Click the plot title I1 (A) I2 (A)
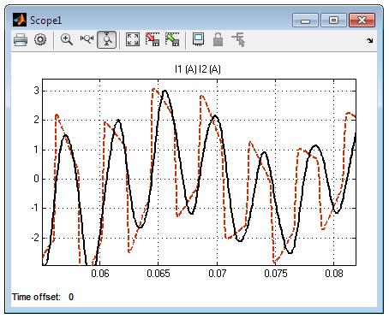389x319 pixels. (198, 69)
